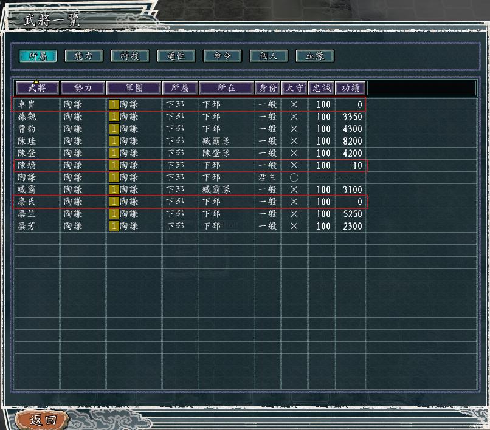
Task: Select the highlighted 所屬 tab
Action: [x=38, y=56]
